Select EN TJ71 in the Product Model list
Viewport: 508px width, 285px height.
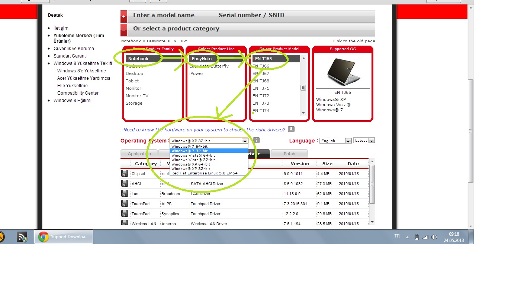[x=261, y=88]
